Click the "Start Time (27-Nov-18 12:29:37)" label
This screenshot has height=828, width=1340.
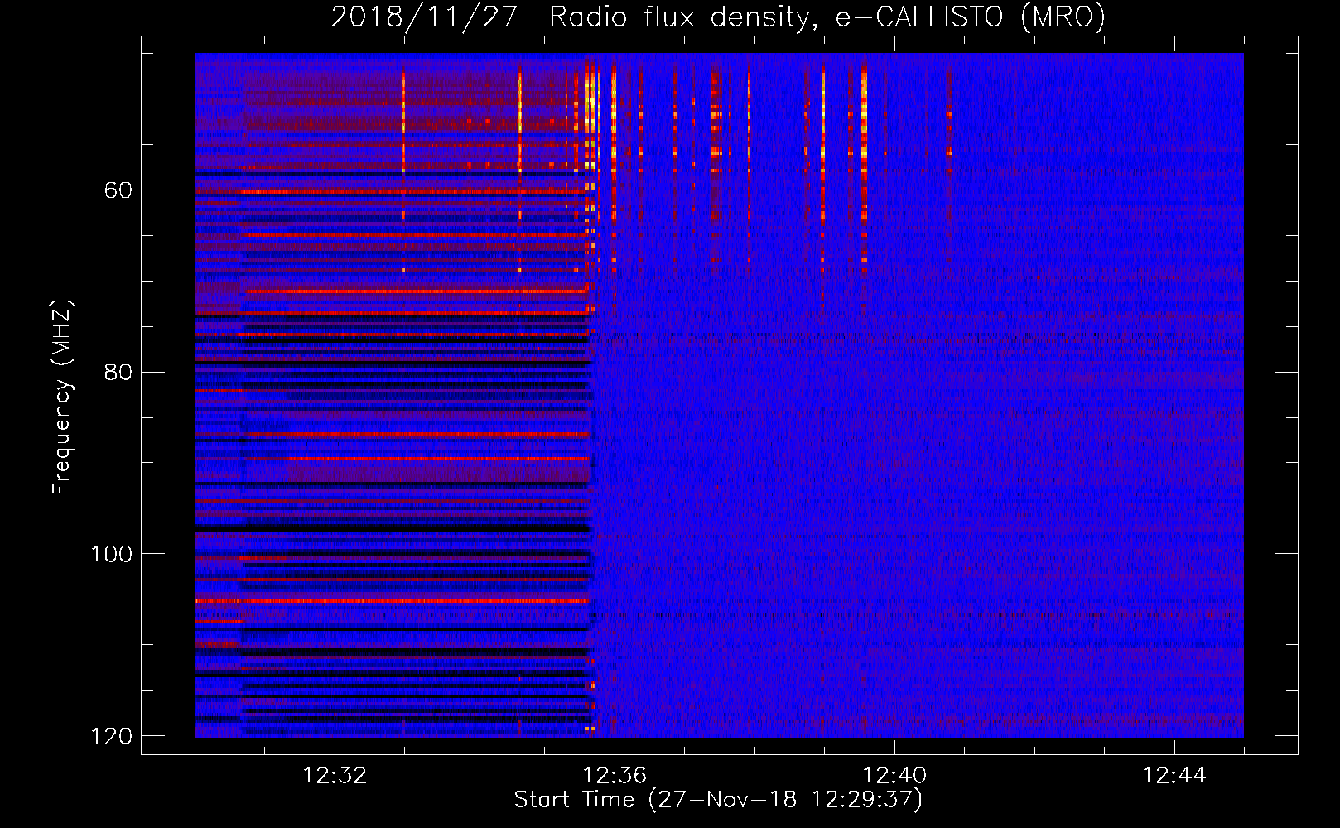click(718, 800)
